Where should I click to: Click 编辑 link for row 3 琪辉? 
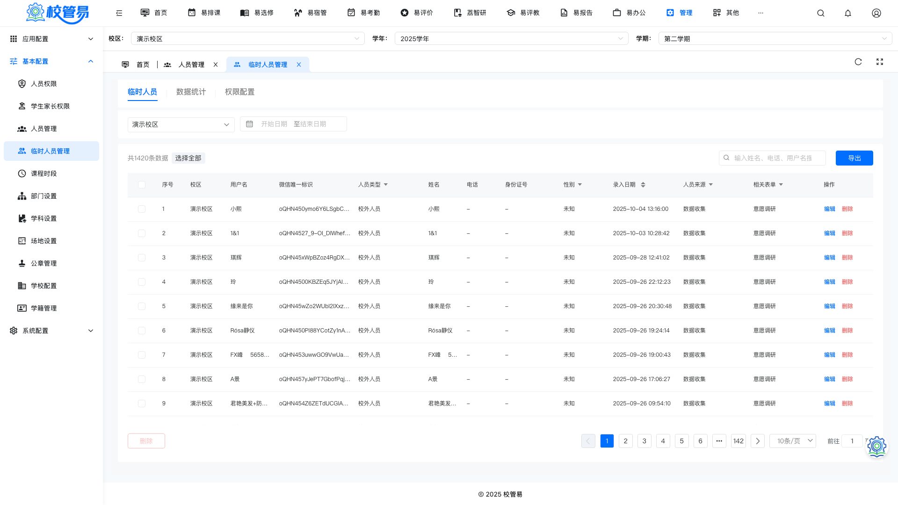coord(829,258)
